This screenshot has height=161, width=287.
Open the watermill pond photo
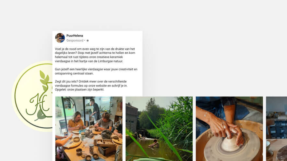159,129
